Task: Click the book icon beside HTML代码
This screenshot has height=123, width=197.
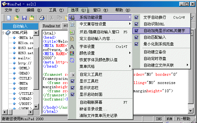Action: pos(8,33)
